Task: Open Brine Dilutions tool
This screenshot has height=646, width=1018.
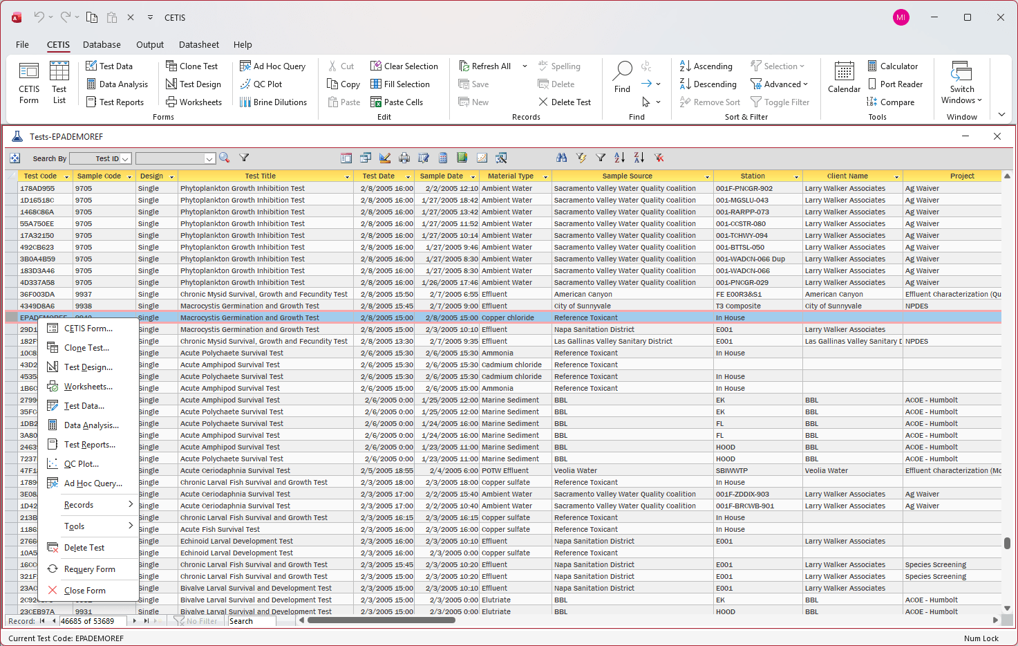Action: pos(273,102)
